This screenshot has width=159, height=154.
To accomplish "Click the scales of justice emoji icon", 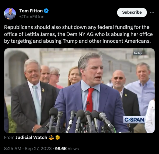I will click(51, 137).
